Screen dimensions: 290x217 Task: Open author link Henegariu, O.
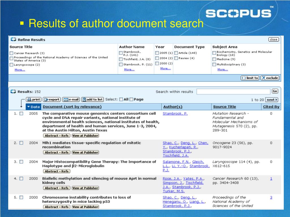click(x=175, y=201)
